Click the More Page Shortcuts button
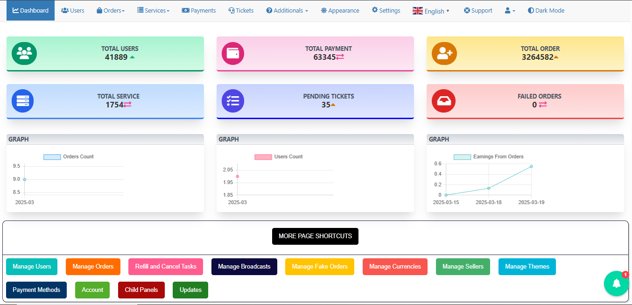632x305 pixels. tap(315, 236)
